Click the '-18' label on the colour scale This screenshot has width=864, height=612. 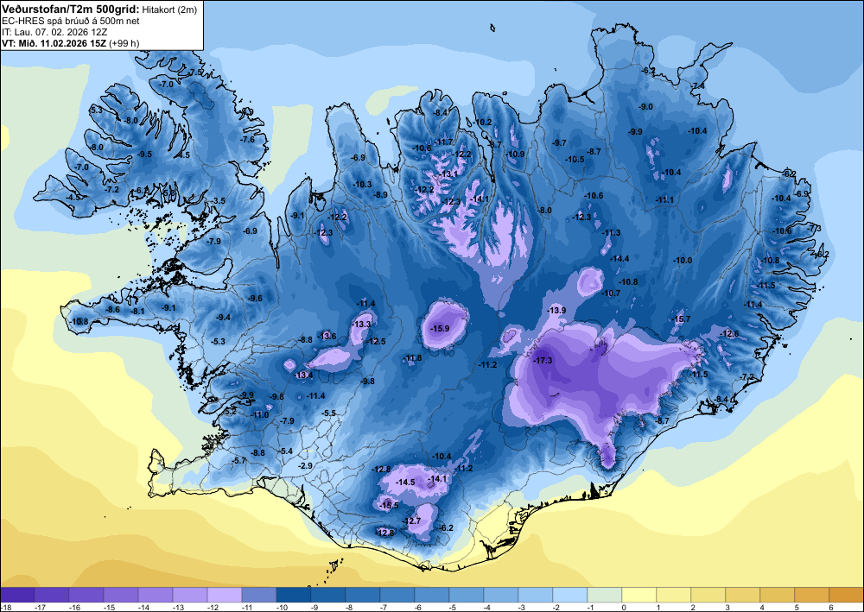pos(5,607)
